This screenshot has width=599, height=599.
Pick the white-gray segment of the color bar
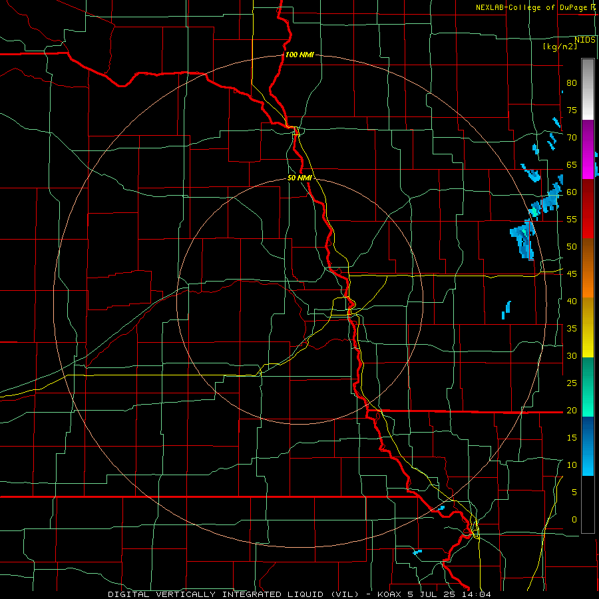click(588, 89)
